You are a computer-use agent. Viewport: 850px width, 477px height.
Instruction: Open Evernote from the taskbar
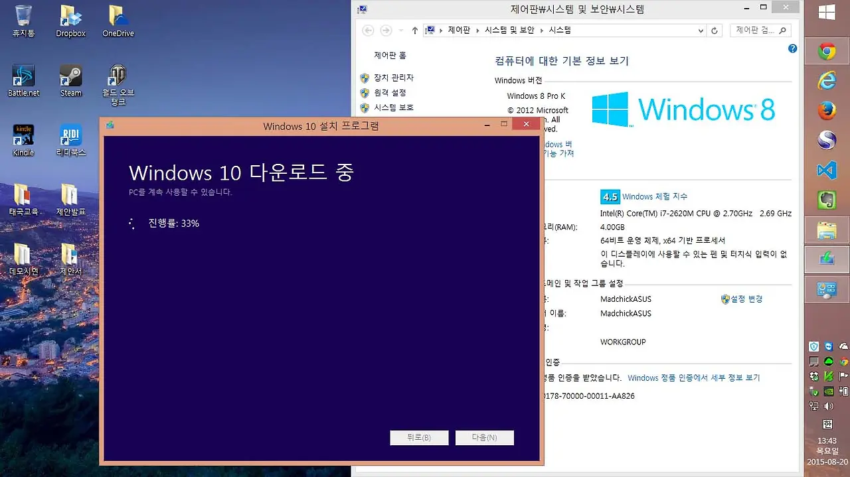825,199
